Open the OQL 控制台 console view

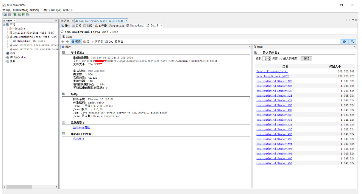[114, 42]
